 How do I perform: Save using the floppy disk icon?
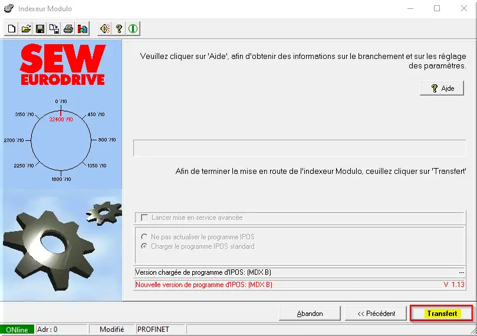pyautogui.click(x=40, y=29)
